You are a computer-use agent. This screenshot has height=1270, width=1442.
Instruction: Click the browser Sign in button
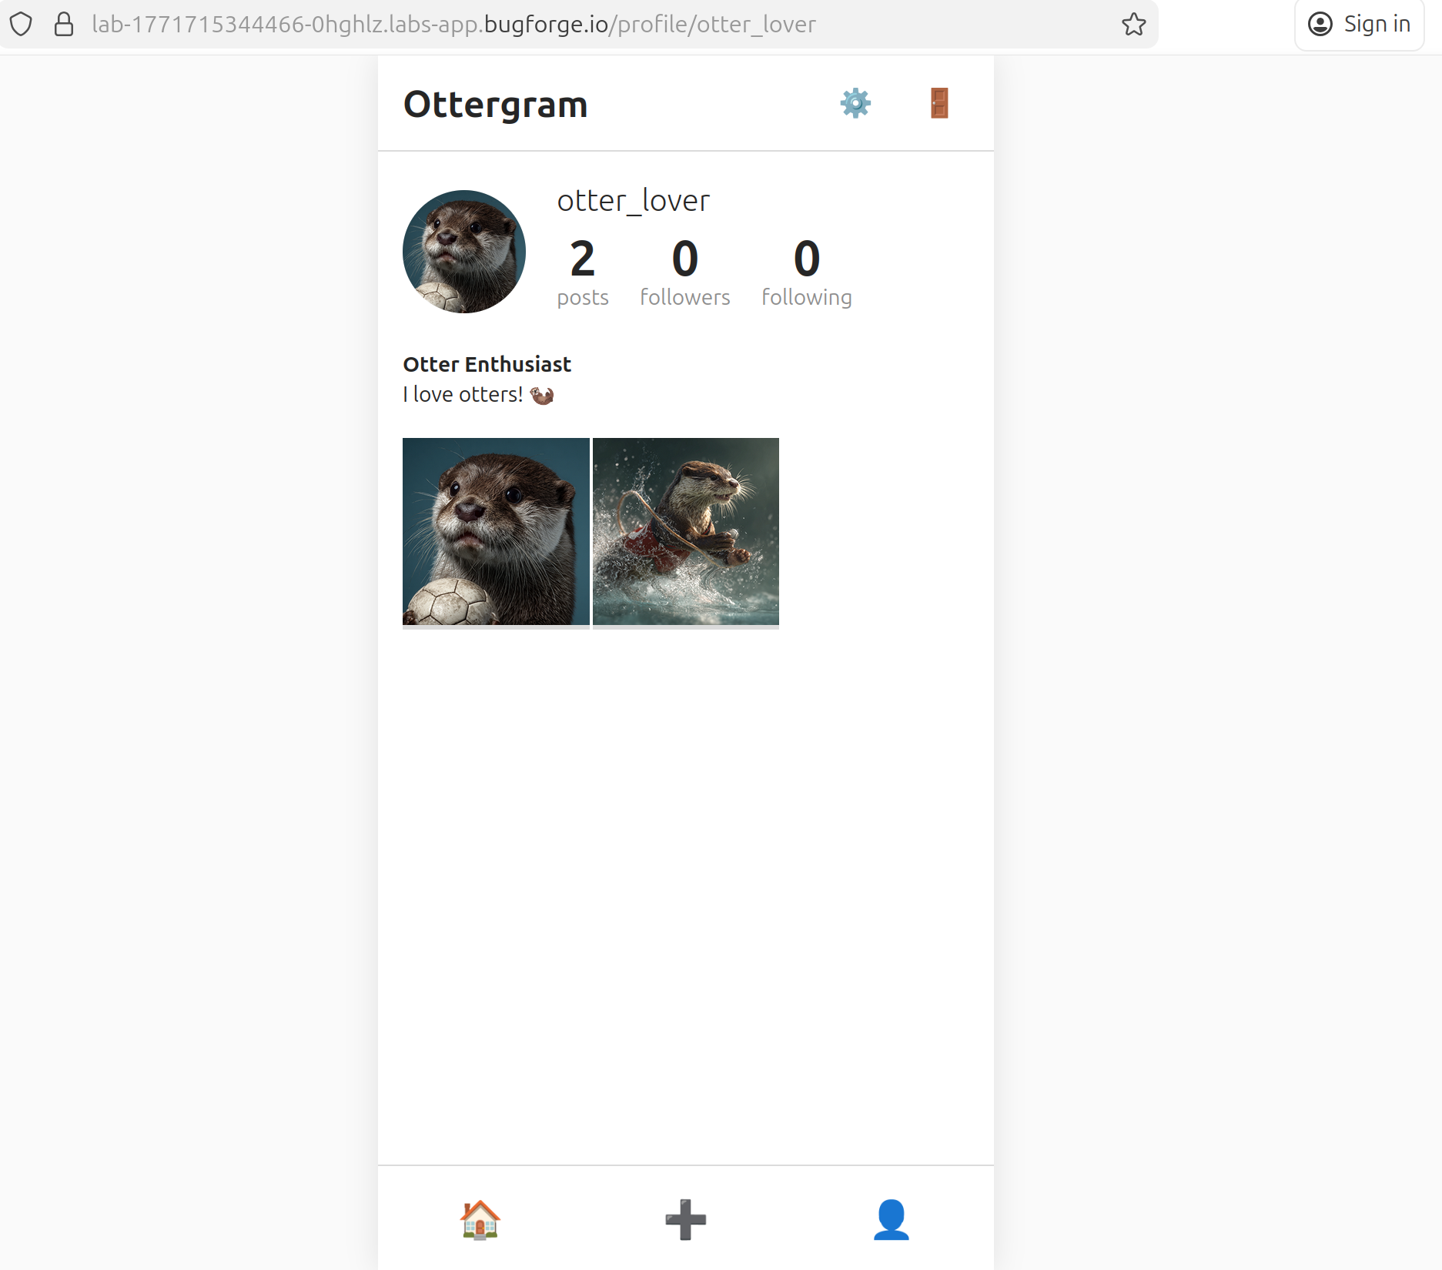pos(1360,25)
